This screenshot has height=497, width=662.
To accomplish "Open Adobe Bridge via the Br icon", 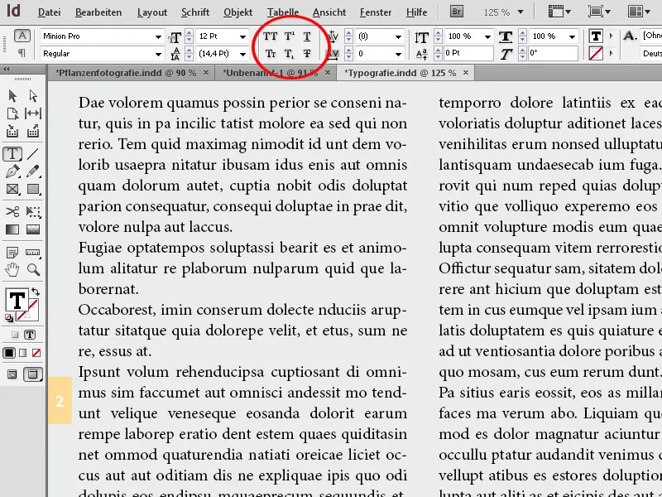I will pos(455,12).
